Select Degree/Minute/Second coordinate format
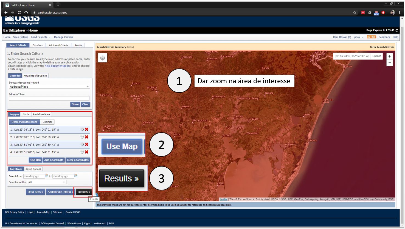Viewport: 405px width, 229px height. pyautogui.click(x=24, y=122)
